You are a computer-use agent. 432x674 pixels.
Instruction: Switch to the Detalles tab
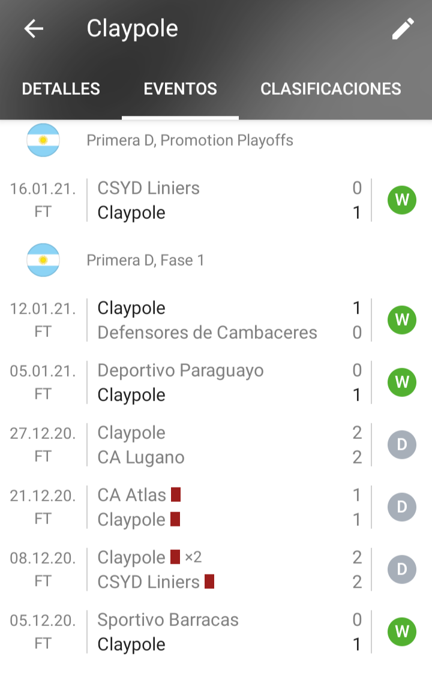point(61,89)
